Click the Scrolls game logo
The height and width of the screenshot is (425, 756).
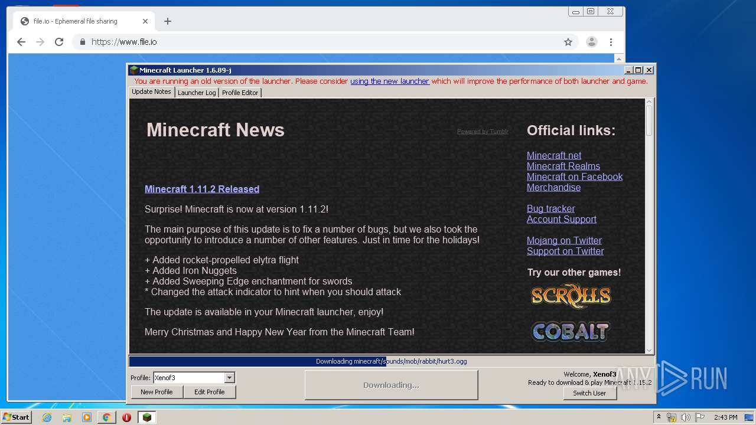pyautogui.click(x=571, y=296)
